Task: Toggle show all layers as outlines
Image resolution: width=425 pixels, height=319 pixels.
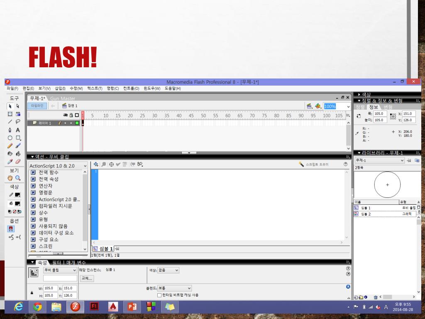Action: click(x=77, y=115)
